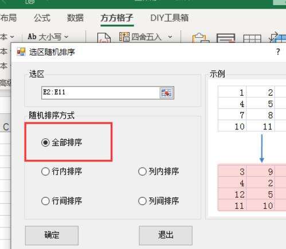Confirm with the 确定 button

52,235
